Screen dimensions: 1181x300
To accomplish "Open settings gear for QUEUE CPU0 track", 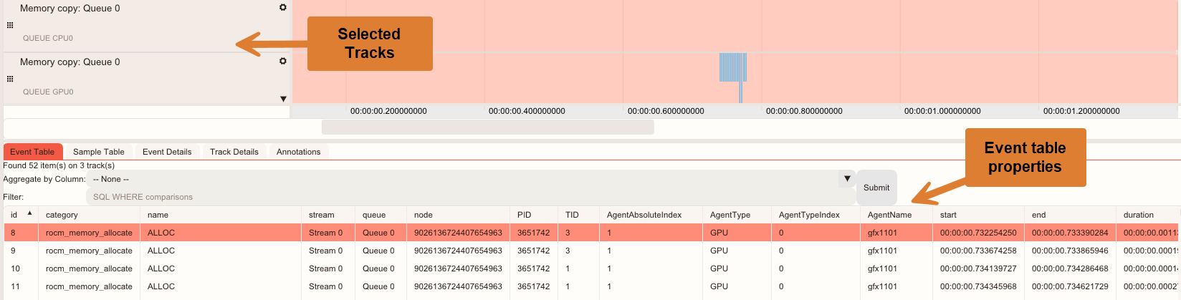I will click(x=283, y=7).
